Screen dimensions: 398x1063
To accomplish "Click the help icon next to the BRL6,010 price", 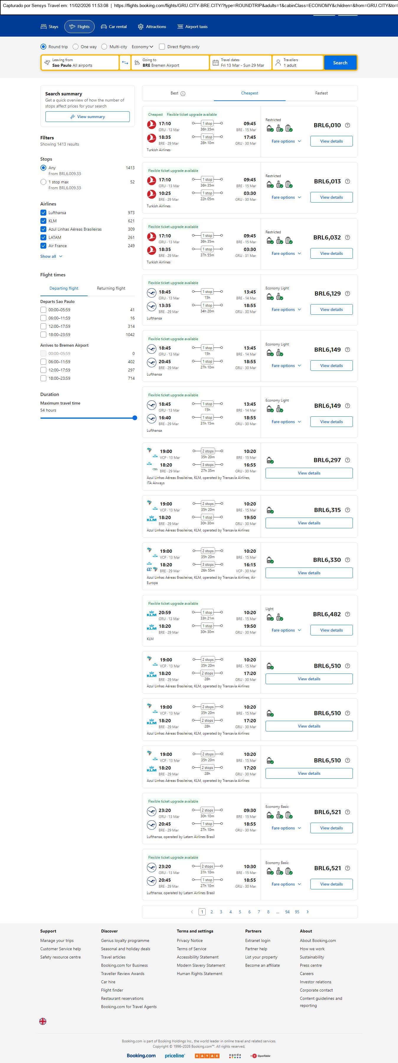I will (347, 125).
